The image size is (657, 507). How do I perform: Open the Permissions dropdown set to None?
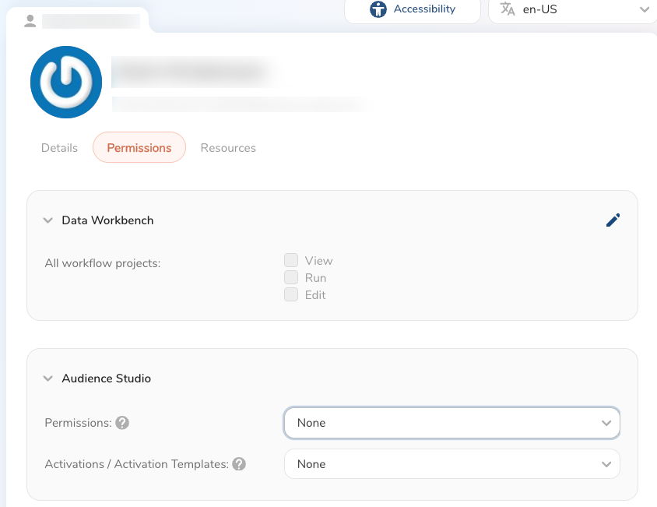pos(451,423)
